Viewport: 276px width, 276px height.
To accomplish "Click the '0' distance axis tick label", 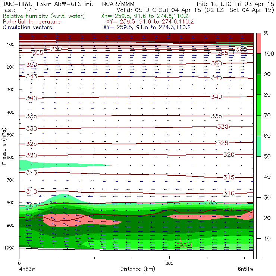I will click(19, 263).
